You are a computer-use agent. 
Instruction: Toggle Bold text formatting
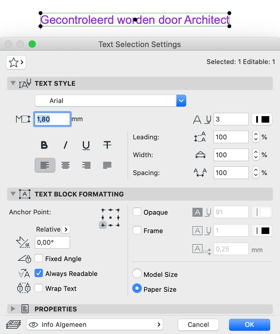click(44, 145)
